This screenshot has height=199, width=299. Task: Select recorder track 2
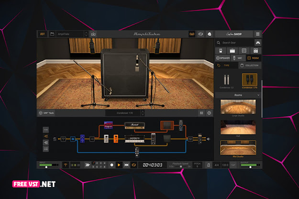(x=97, y=163)
